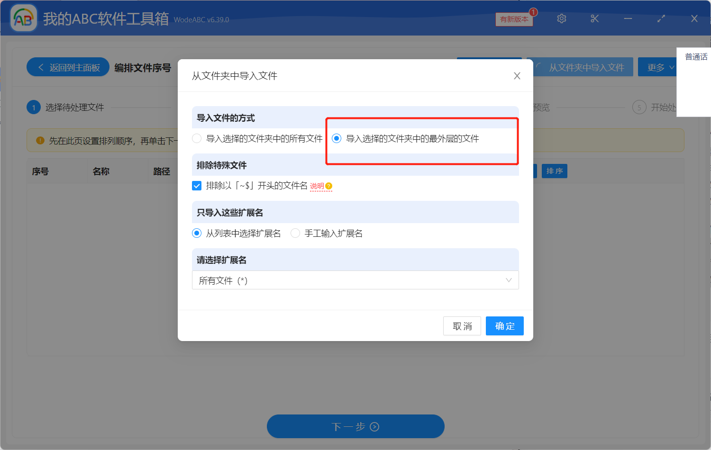This screenshot has height=450, width=711.
Task: Click the 排除特殊文件 section heading
Action: click(x=222, y=165)
